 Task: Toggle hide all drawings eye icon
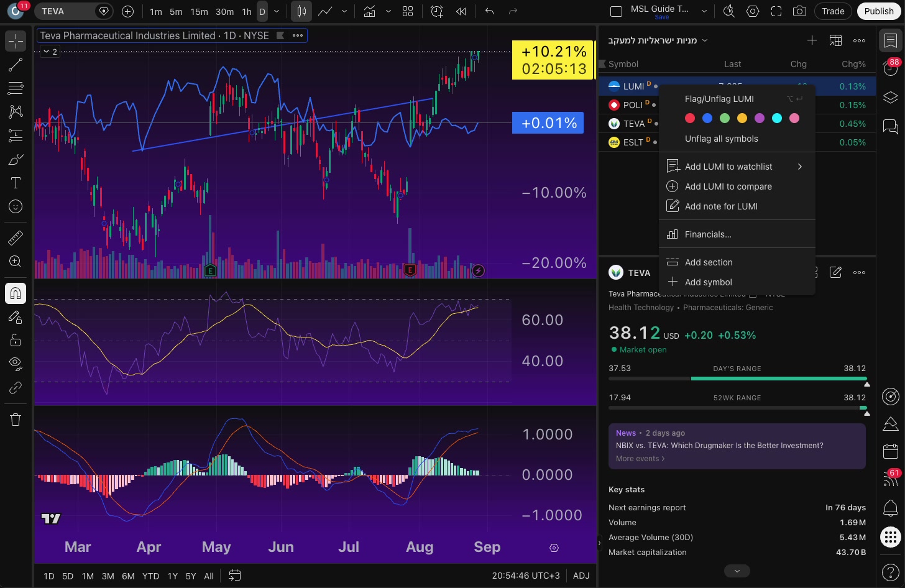(x=16, y=364)
